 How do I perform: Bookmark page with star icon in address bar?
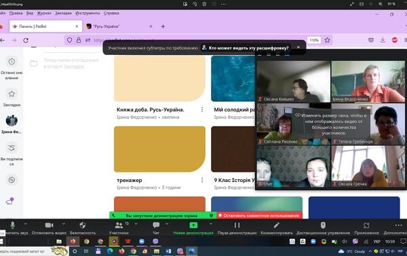point(327,40)
